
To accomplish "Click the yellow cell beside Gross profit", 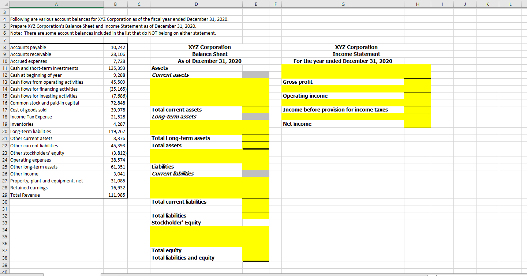I will click(417, 82).
